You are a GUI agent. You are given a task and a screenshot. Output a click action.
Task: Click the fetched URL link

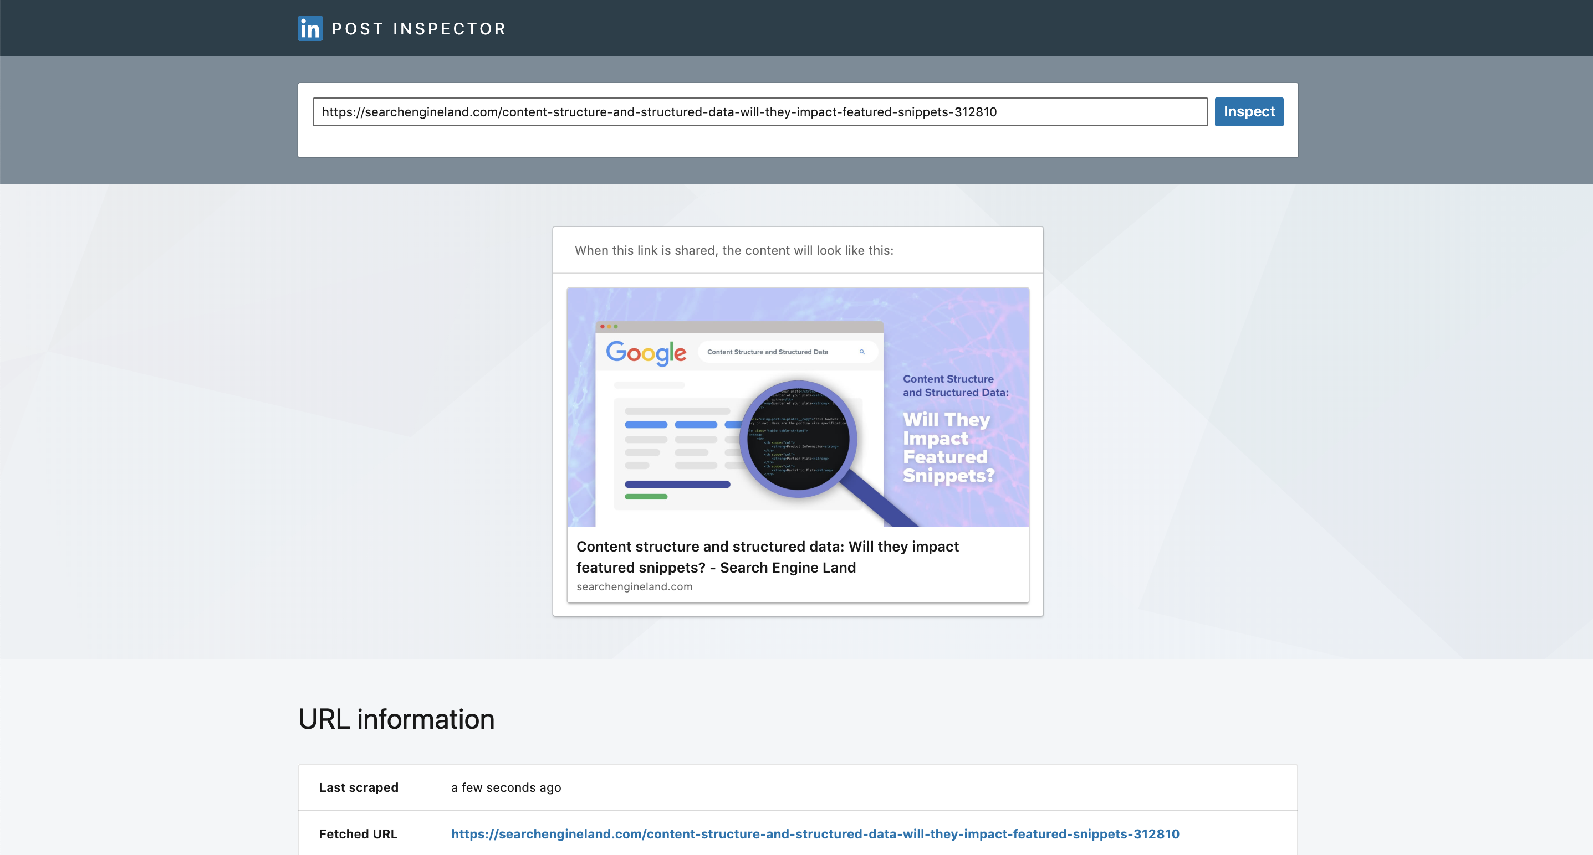click(x=816, y=833)
